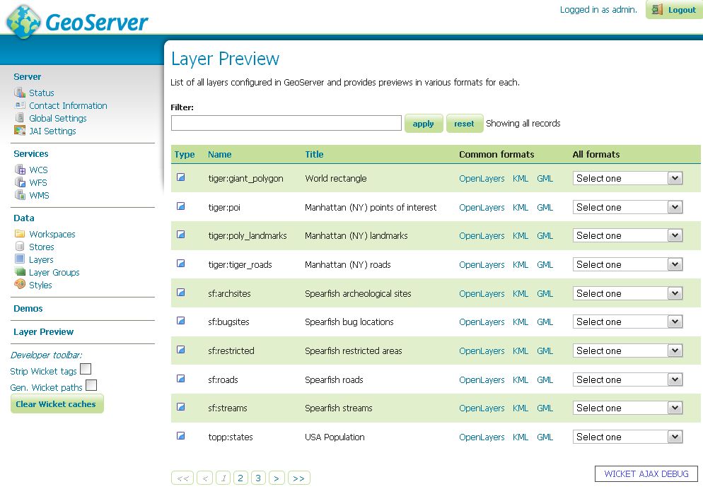
Task: Open Layer Preview in the sidebar
Action: (x=43, y=332)
